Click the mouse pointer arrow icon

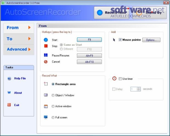coord(114,40)
